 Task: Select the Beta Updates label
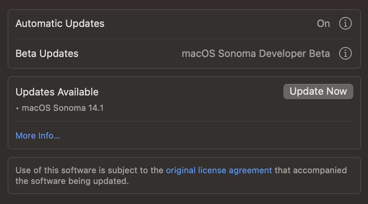47,54
